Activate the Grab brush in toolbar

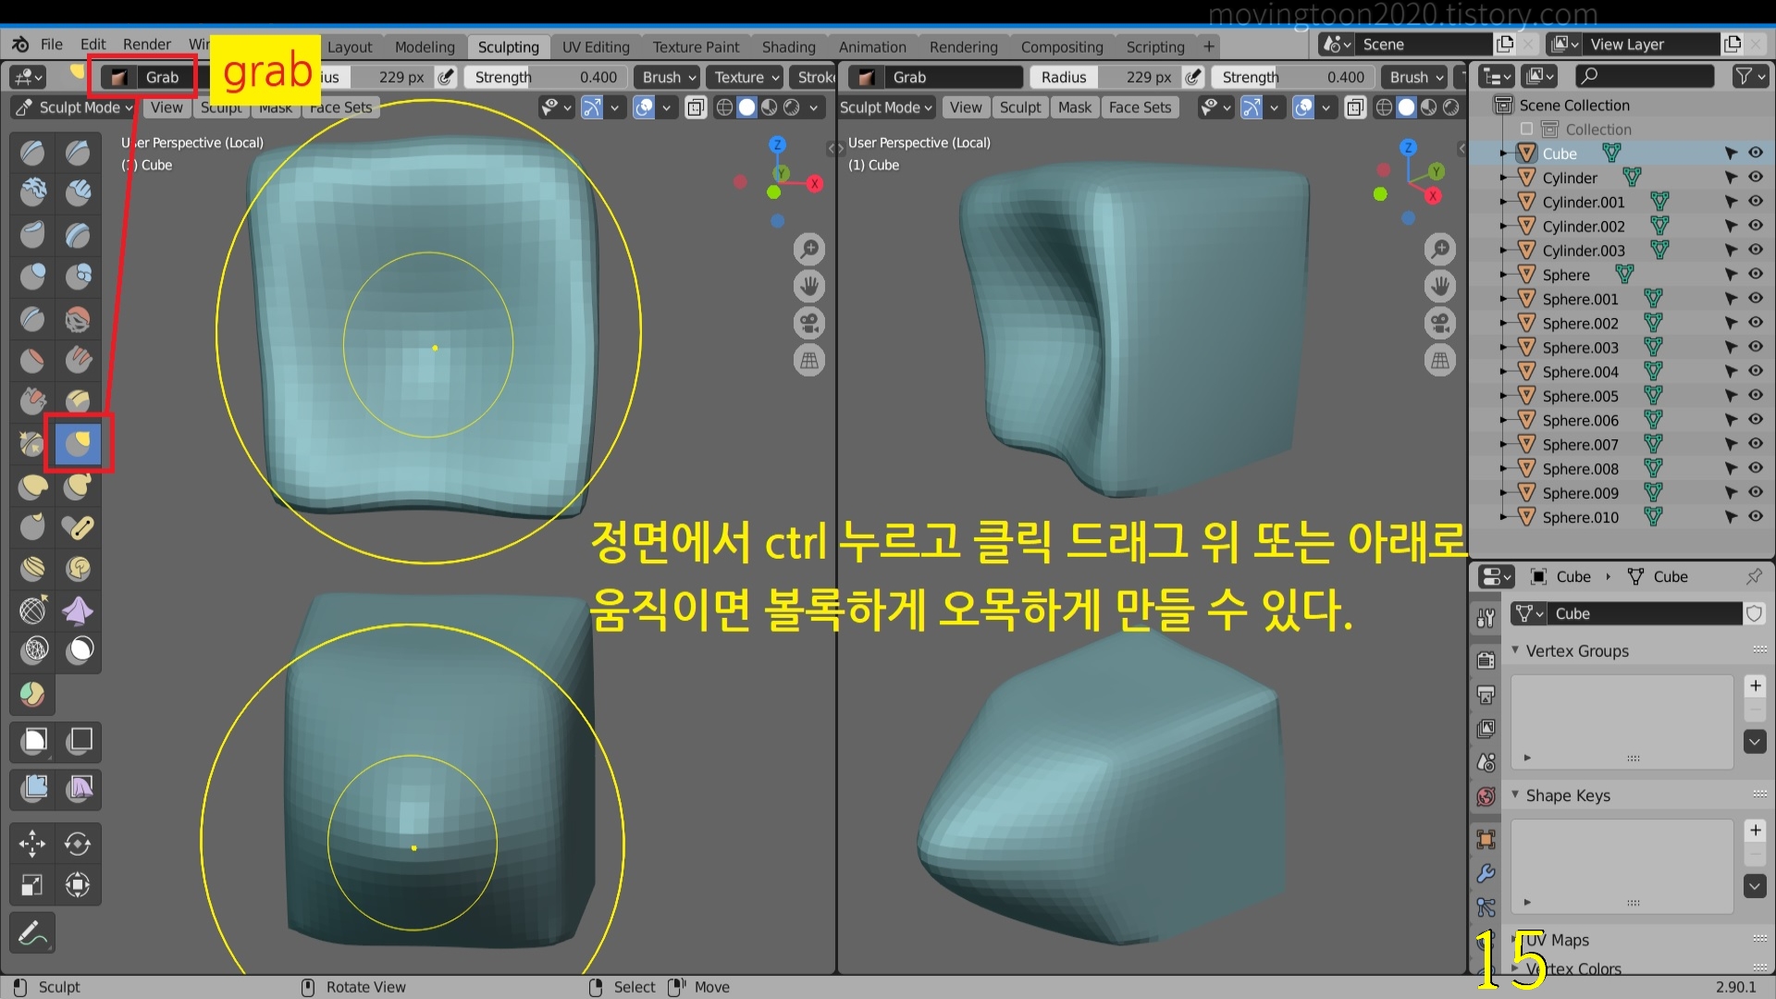(x=78, y=444)
